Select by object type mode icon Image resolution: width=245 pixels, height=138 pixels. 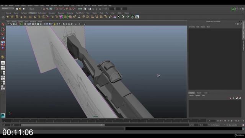(47, 9)
